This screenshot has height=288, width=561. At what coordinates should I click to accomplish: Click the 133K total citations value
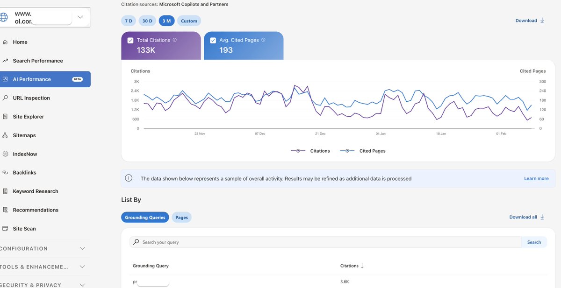click(x=146, y=50)
